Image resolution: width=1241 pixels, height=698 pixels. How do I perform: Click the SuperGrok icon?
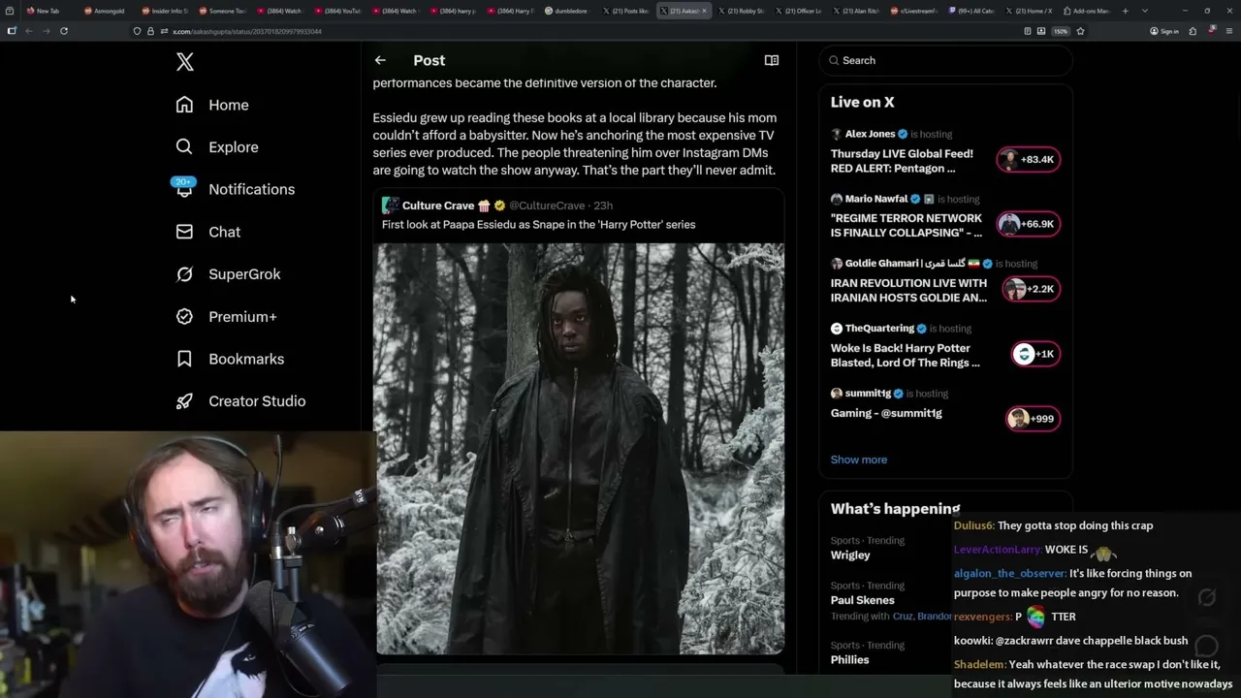[184, 274]
